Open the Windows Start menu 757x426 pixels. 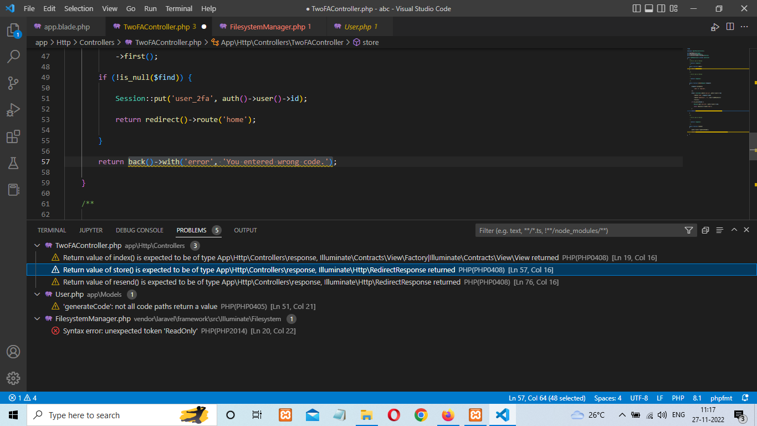(13, 415)
